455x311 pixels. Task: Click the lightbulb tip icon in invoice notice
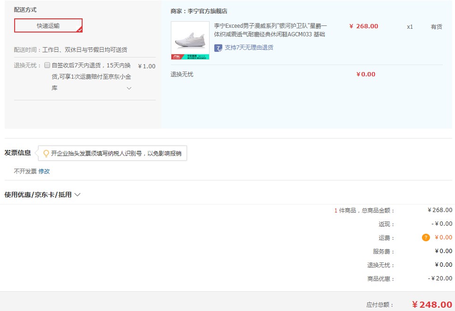pyautogui.click(x=46, y=153)
